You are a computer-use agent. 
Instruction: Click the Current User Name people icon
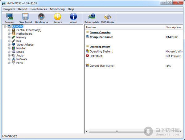pyautogui.click(x=88, y=65)
